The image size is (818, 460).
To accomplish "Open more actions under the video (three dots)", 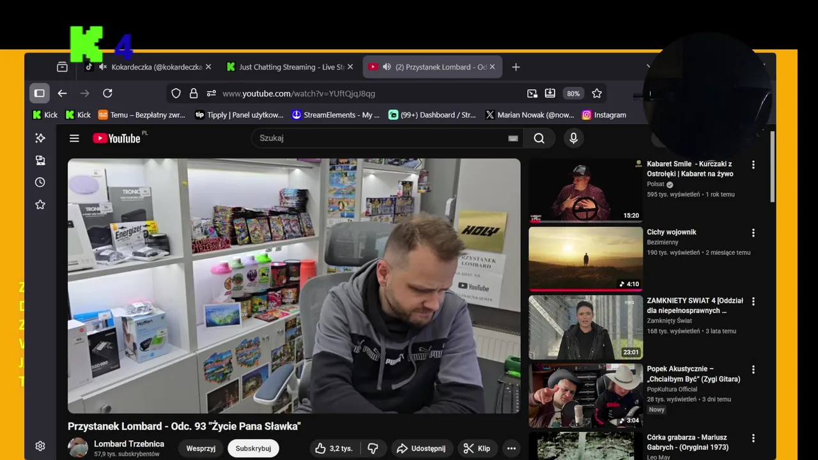I will point(511,448).
